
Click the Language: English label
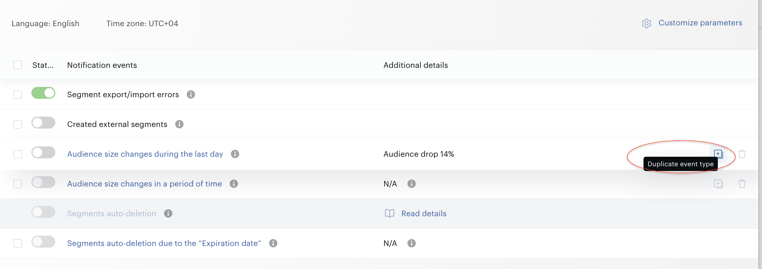click(x=45, y=23)
